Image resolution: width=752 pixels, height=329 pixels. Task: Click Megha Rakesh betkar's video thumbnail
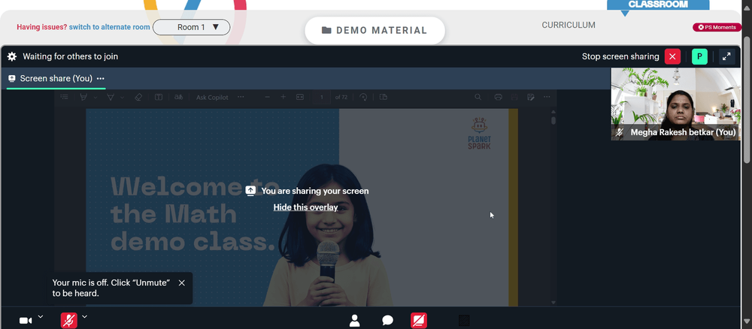(676, 104)
